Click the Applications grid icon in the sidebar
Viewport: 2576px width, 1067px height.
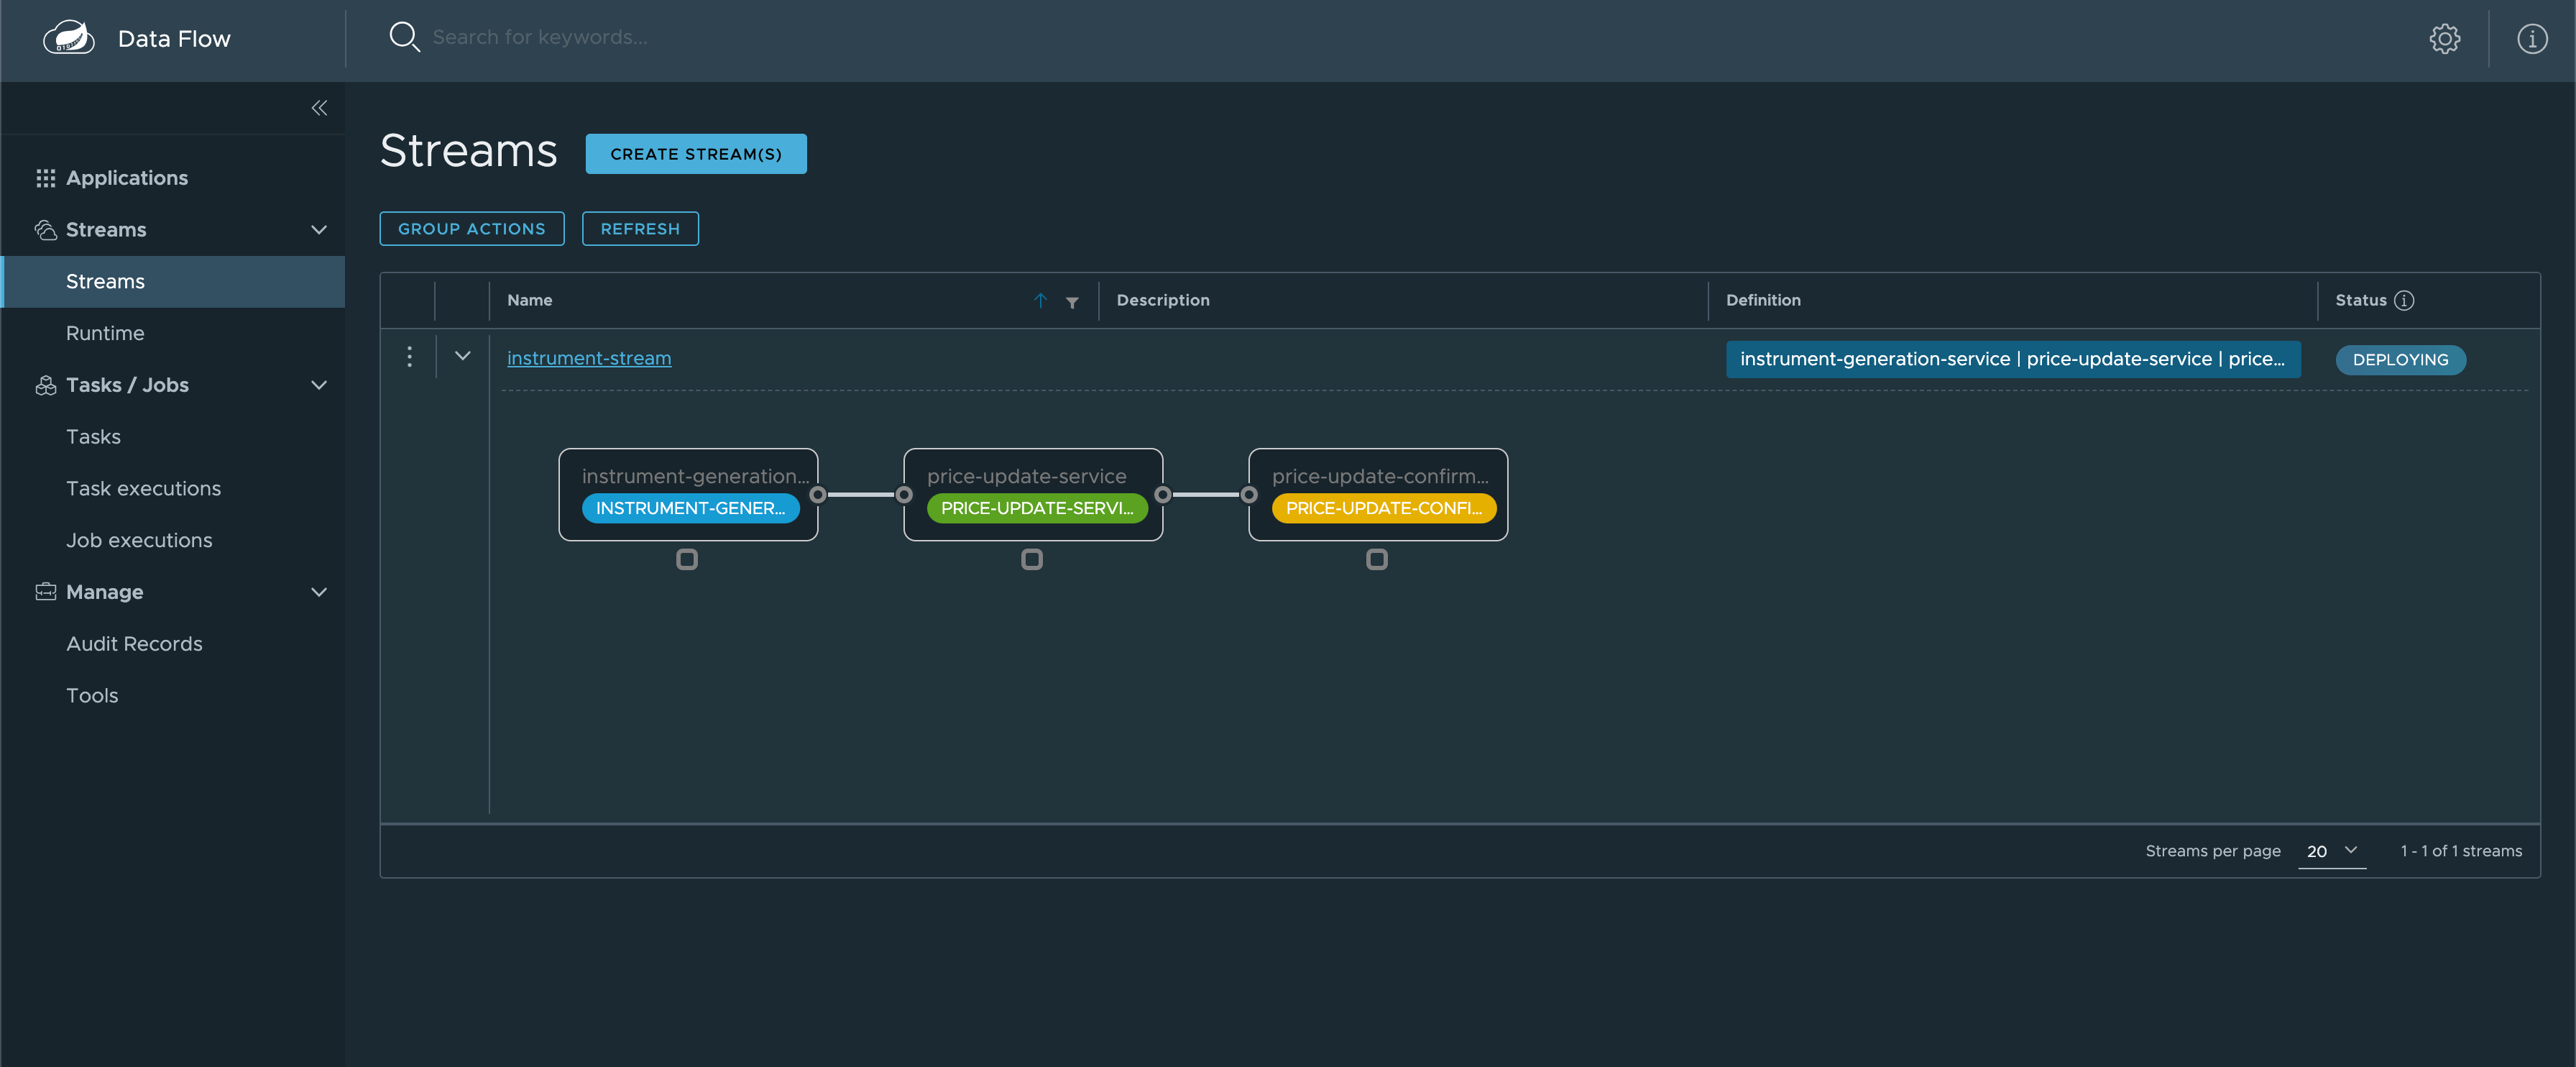pyautogui.click(x=45, y=177)
